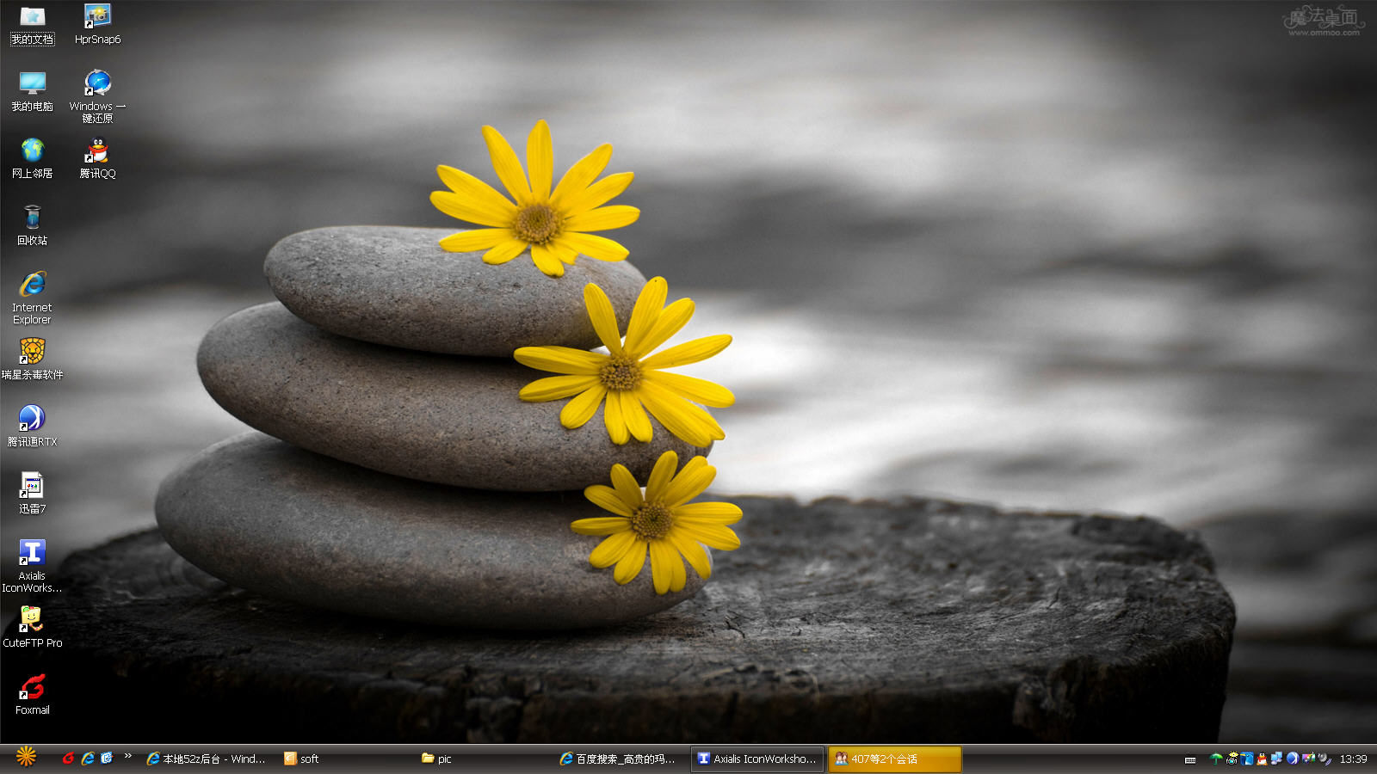
Task: Click the blue RTX globe tray icon
Action: click(1293, 759)
